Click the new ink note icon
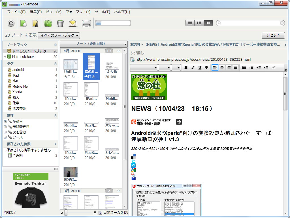 pos(35,23)
